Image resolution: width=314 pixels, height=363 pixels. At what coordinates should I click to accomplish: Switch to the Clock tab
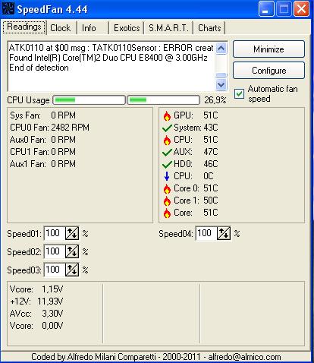tap(60, 28)
